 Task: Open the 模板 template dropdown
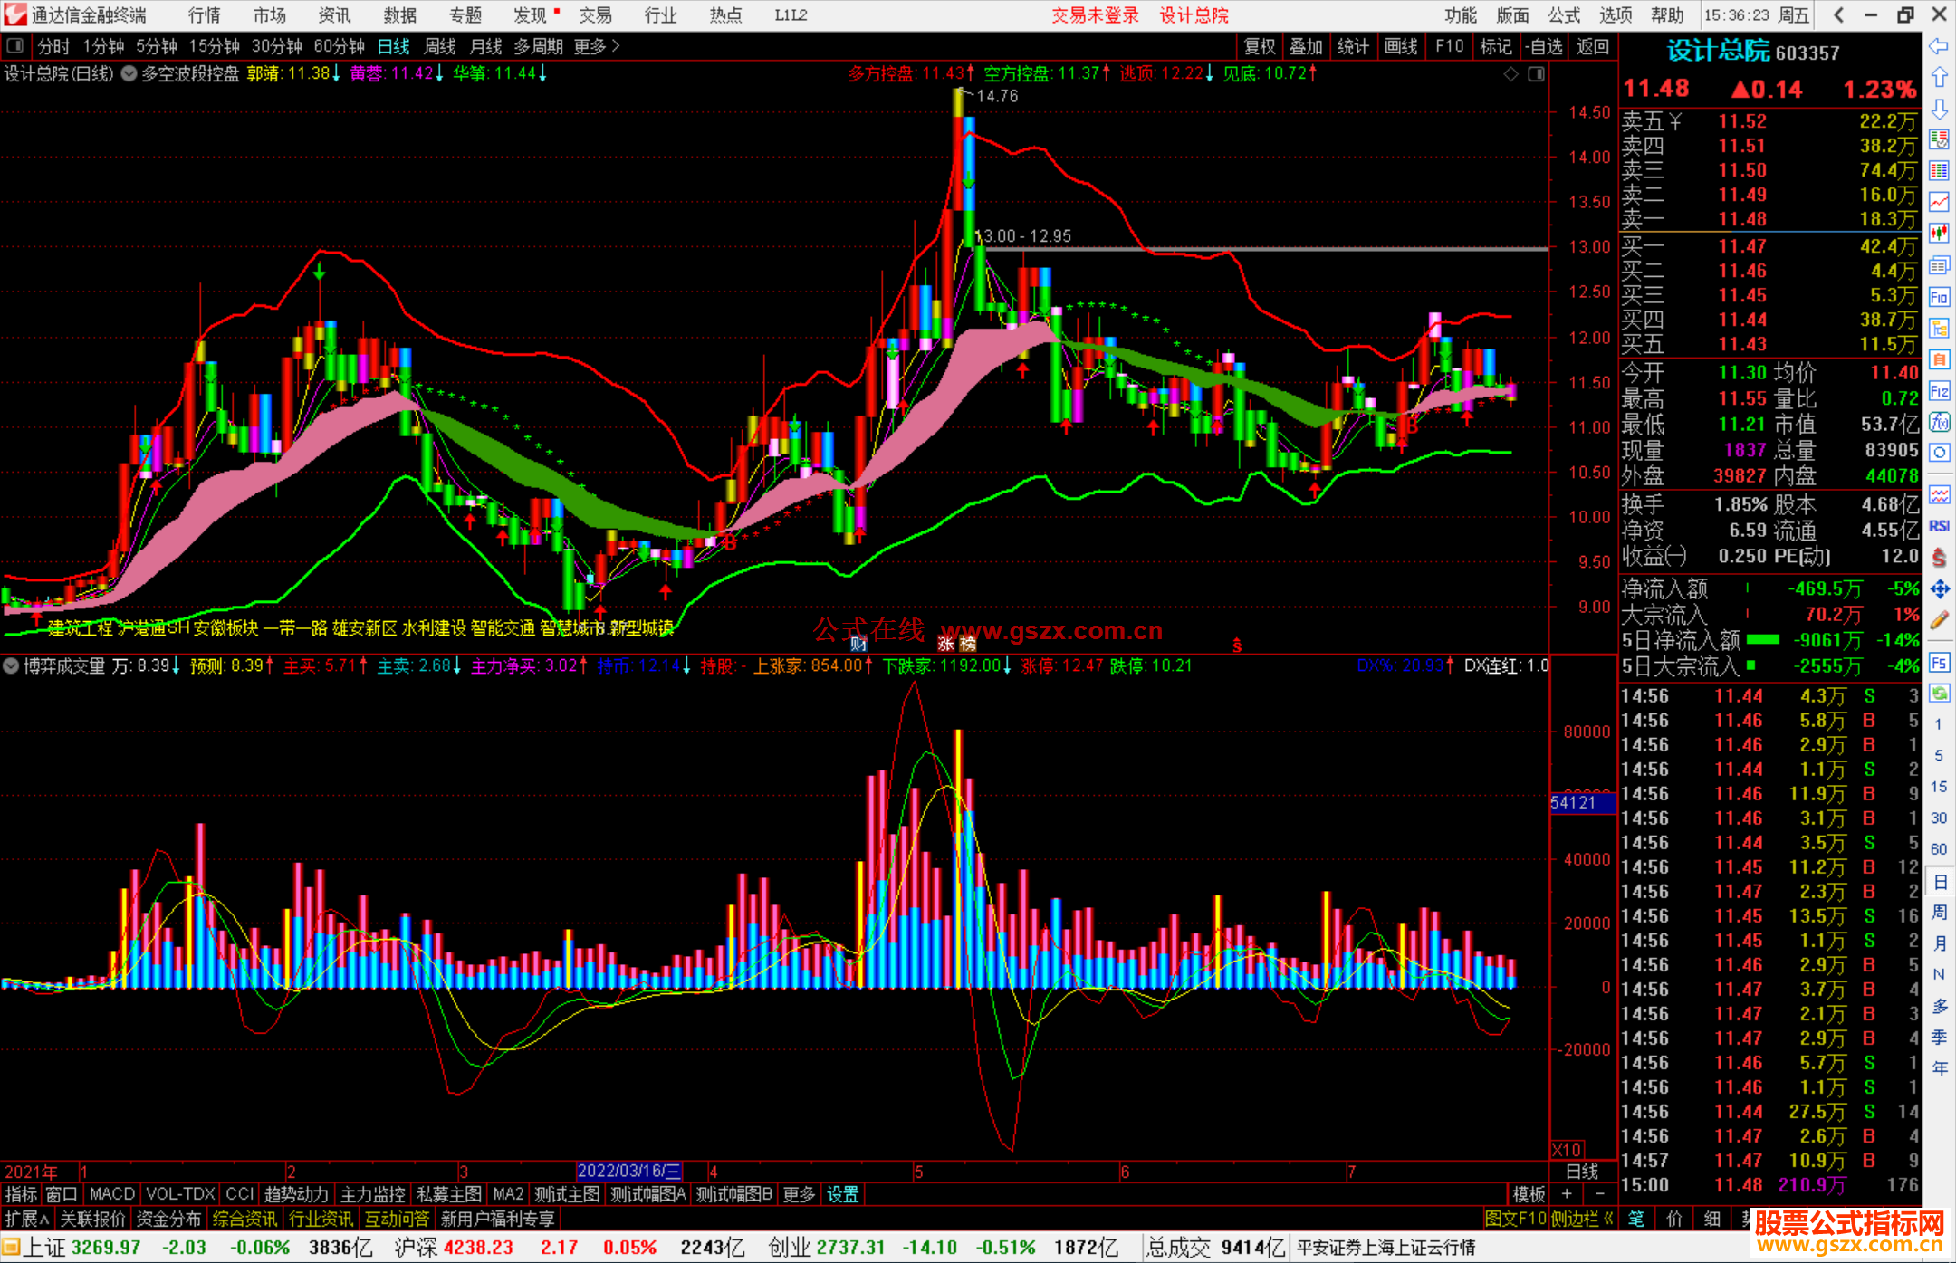tap(1529, 1194)
